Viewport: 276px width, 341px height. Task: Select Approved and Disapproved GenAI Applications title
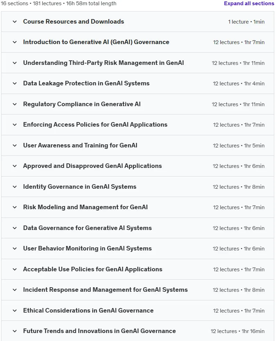point(92,166)
